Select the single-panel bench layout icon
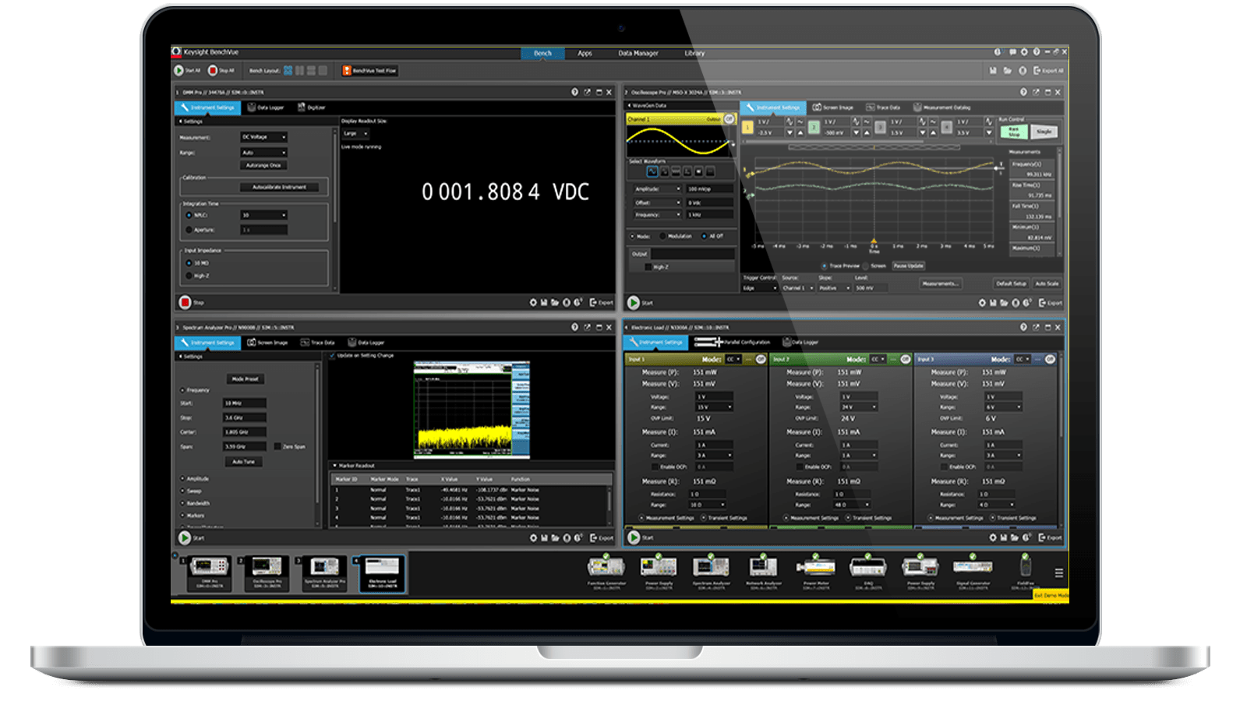This screenshot has width=1247, height=701. point(323,70)
